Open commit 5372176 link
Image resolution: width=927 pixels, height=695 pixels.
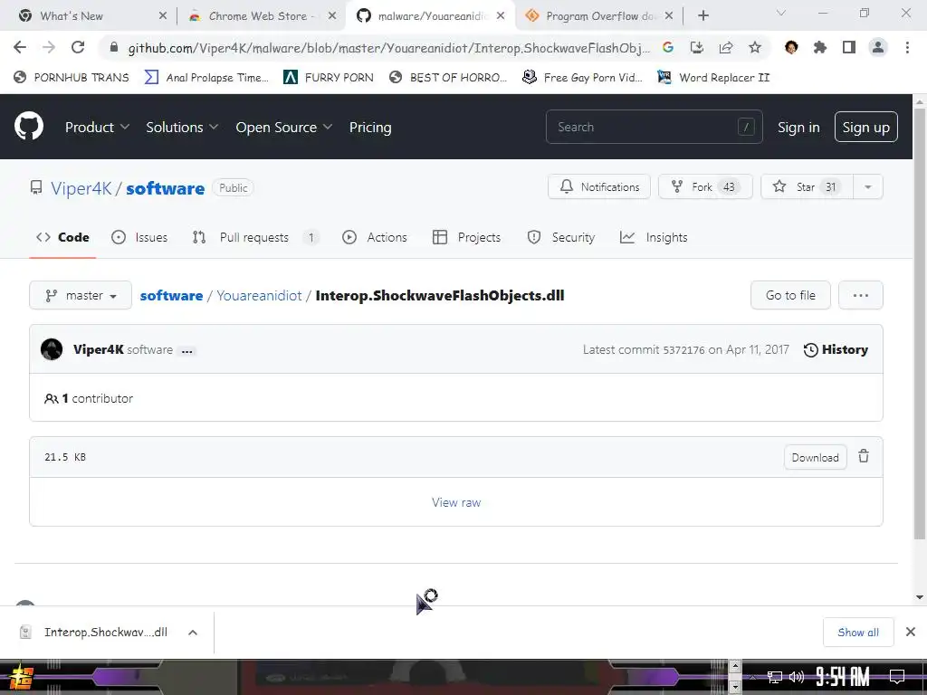[x=683, y=350]
